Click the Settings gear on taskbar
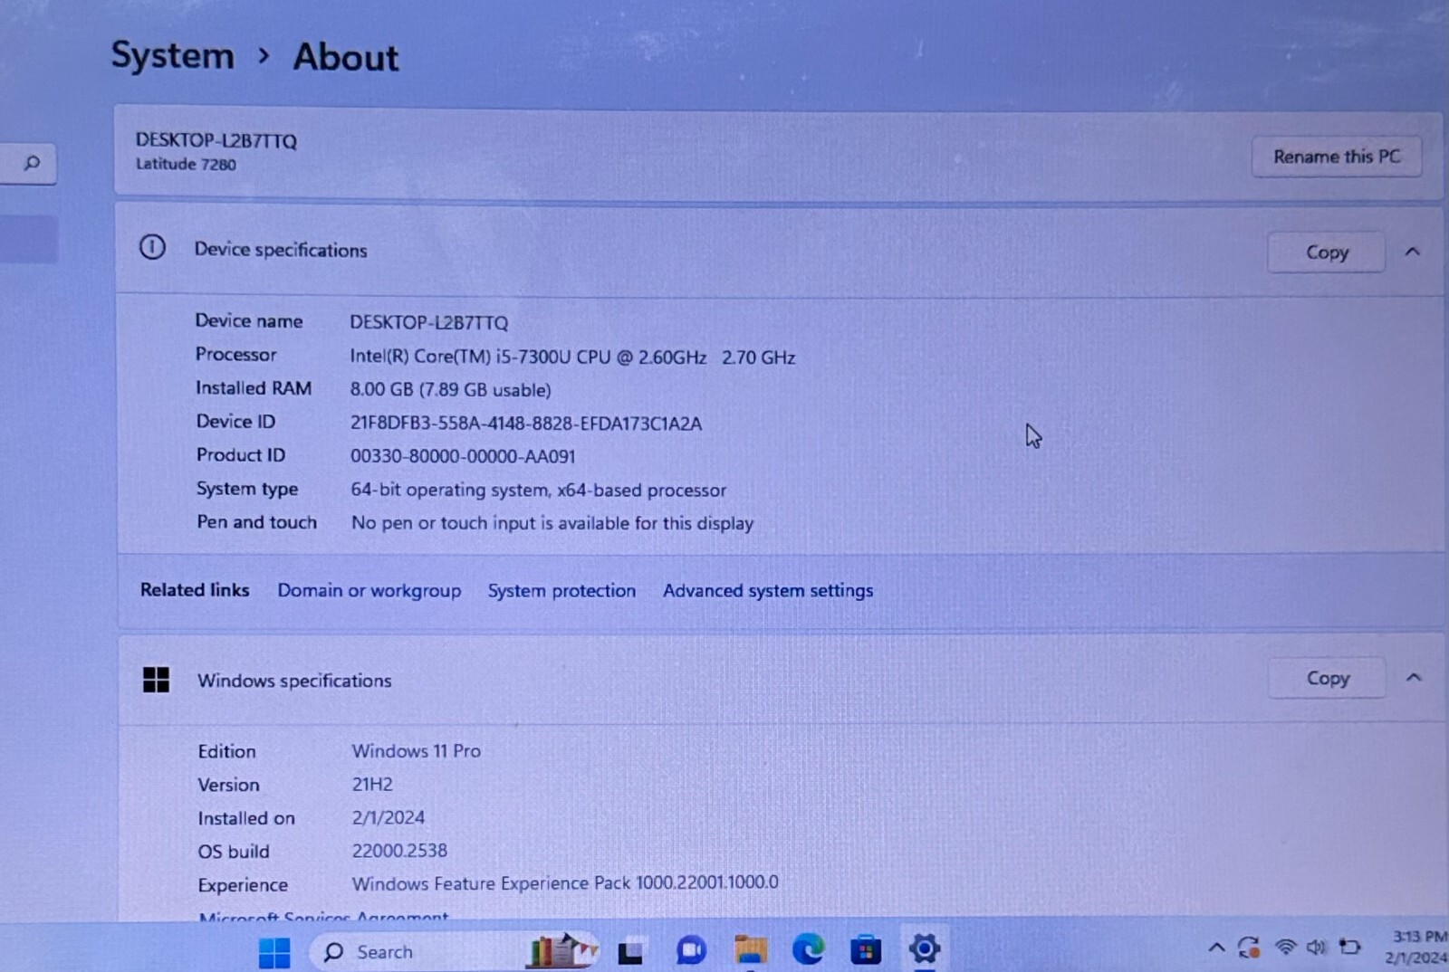This screenshot has width=1449, height=972. 925,948
